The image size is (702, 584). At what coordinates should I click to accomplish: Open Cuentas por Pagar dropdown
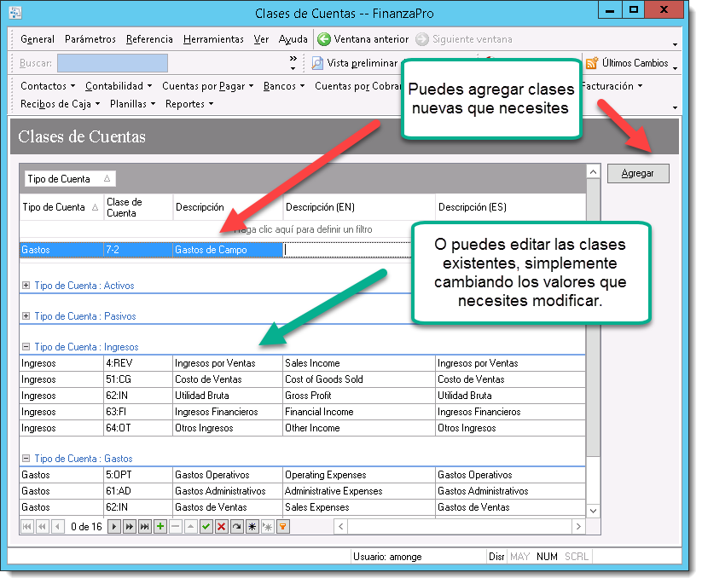point(208,86)
